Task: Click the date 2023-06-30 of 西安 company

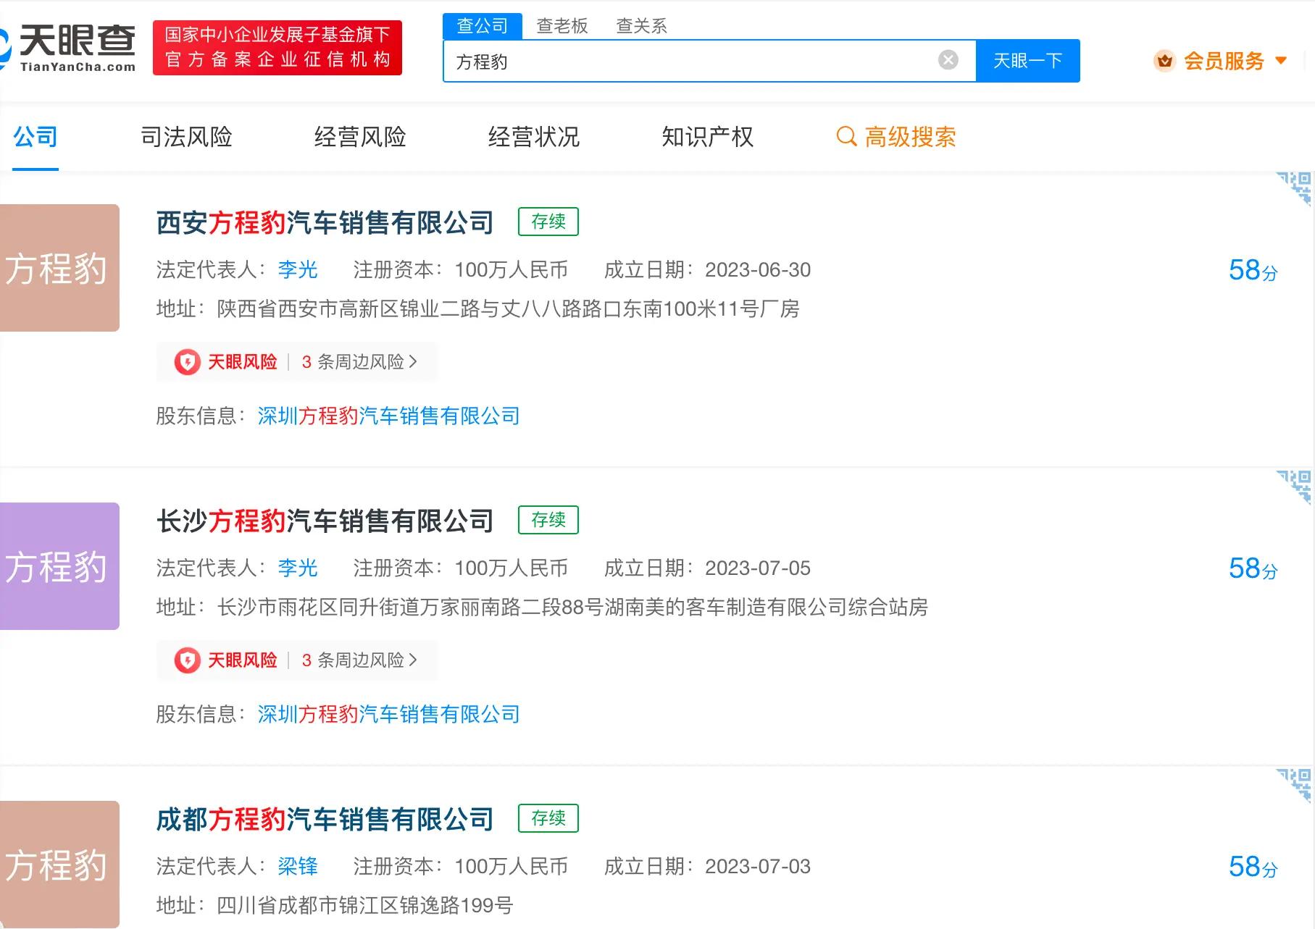Action: (x=758, y=269)
